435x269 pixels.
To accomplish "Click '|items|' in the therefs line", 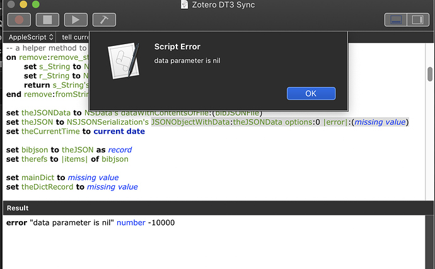I will pyautogui.click(x=74, y=159).
